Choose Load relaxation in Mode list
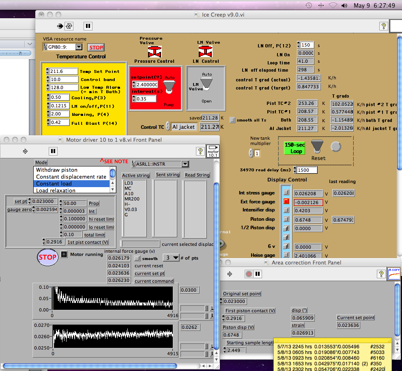The width and height of the screenshot is (402, 371). pos(56,190)
